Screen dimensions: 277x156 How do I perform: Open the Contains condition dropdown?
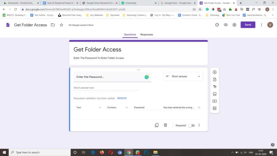[x=117, y=108]
